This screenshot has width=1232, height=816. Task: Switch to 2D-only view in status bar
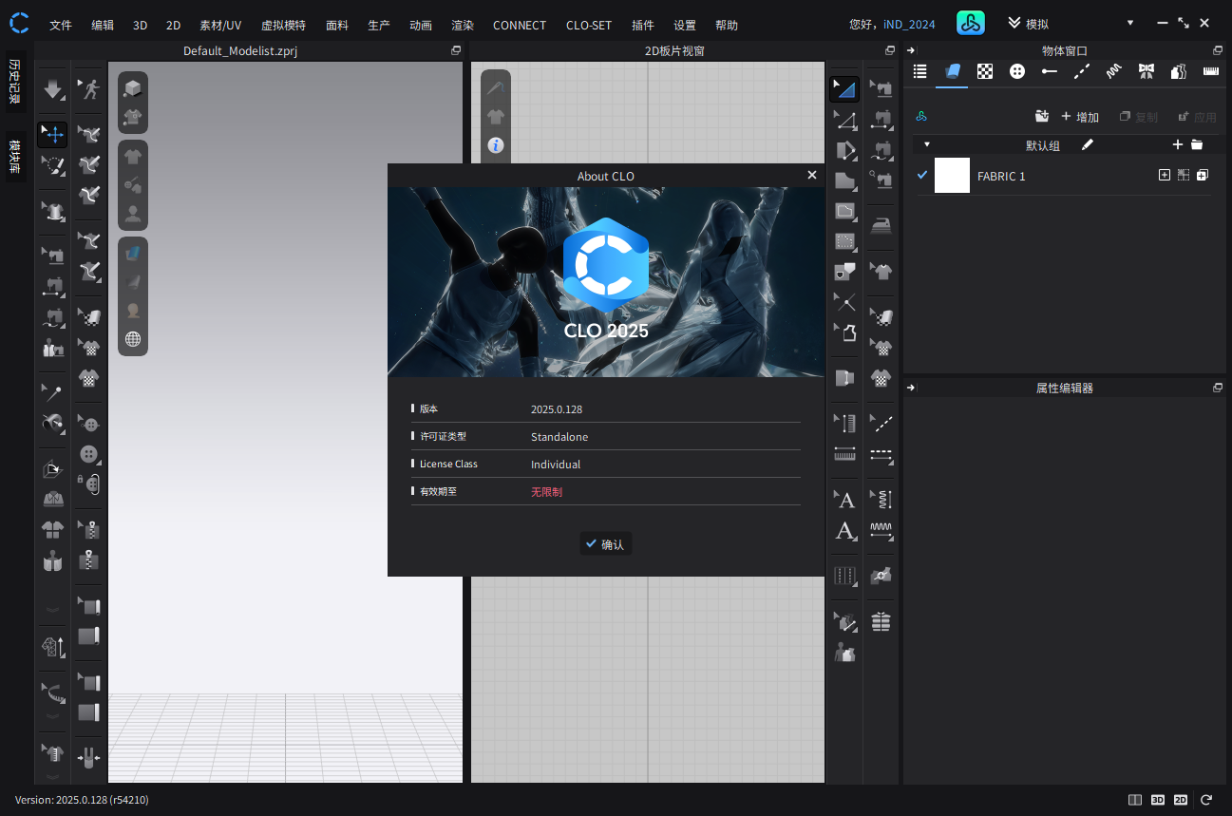click(1181, 800)
